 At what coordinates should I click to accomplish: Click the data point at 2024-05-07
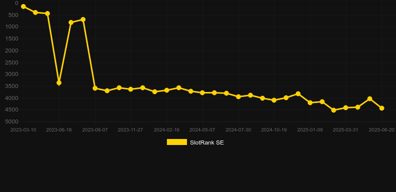(203, 92)
